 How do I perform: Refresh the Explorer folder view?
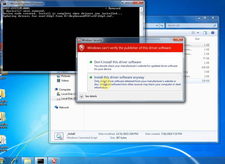162,25
